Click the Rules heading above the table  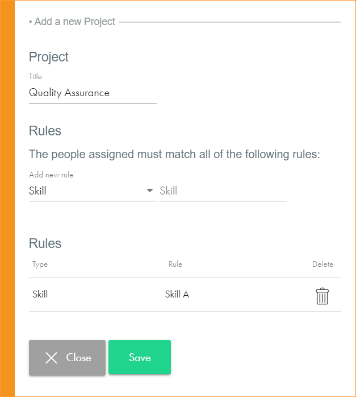coord(45,243)
